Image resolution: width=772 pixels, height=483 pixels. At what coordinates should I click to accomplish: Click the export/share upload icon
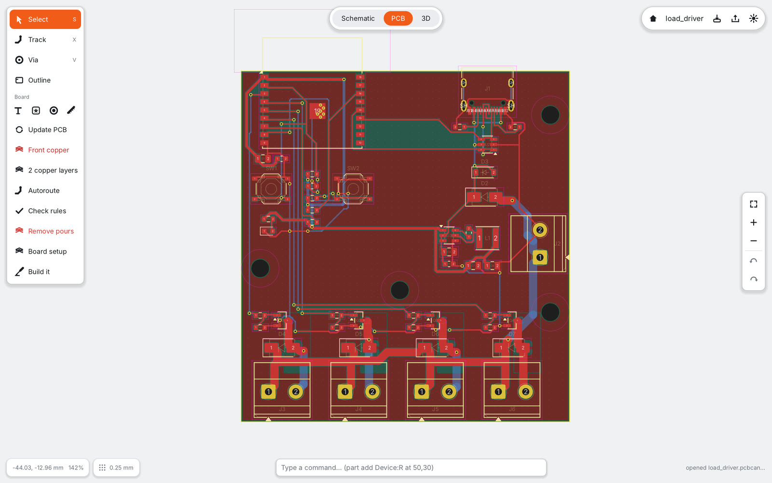[735, 18]
